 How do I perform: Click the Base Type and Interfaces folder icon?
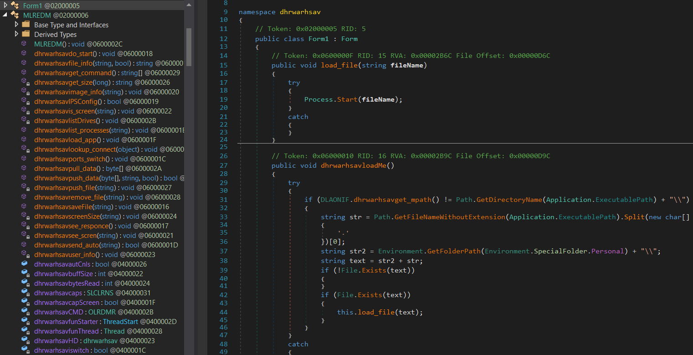click(26, 25)
